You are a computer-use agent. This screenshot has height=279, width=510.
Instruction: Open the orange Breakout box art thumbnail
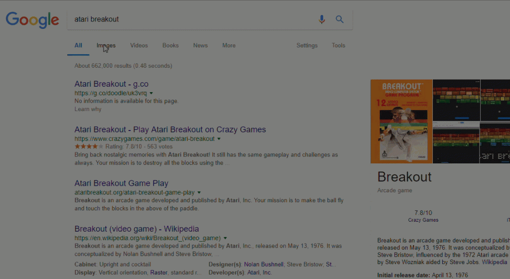401,121
